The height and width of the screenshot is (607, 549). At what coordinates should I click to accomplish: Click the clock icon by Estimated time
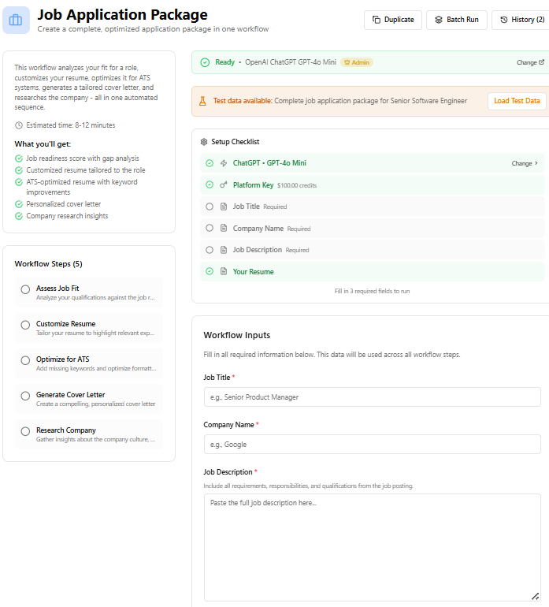[19, 125]
